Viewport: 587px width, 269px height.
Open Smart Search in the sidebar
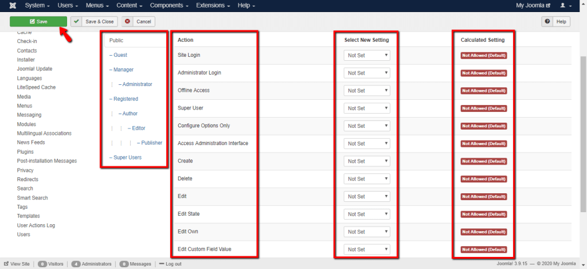pos(32,198)
